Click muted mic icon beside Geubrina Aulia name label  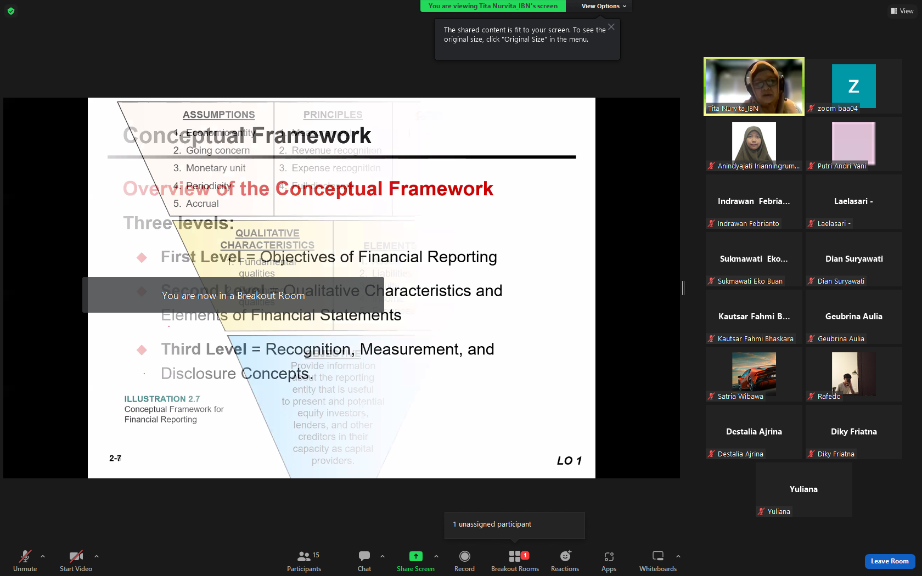tap(811, 338)
